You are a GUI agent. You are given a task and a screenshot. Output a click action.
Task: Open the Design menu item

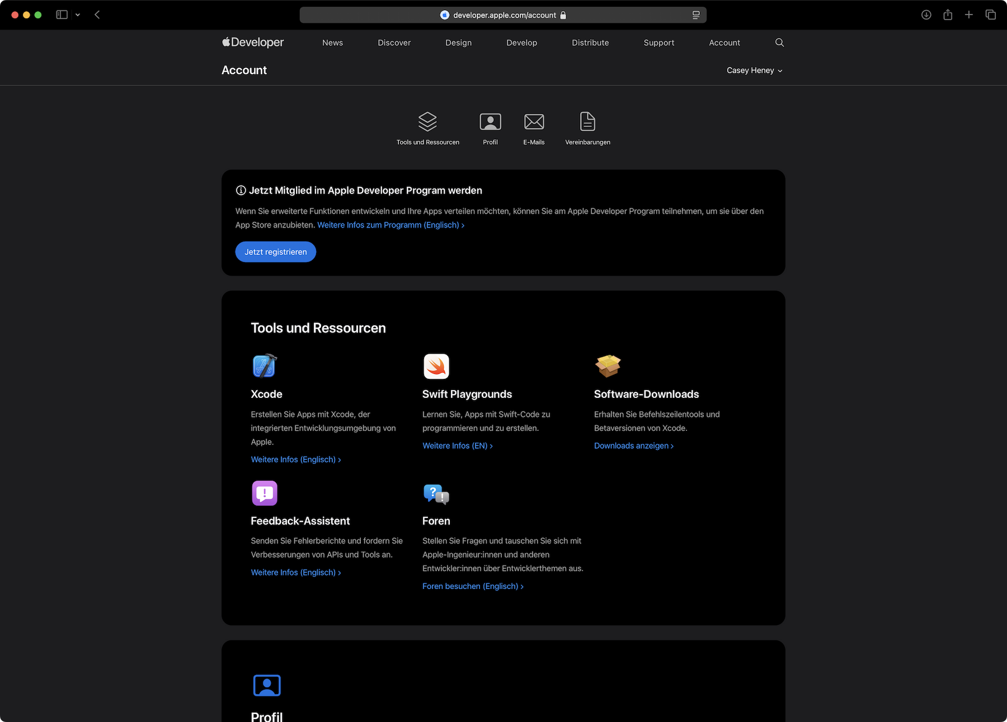point(458,42)
